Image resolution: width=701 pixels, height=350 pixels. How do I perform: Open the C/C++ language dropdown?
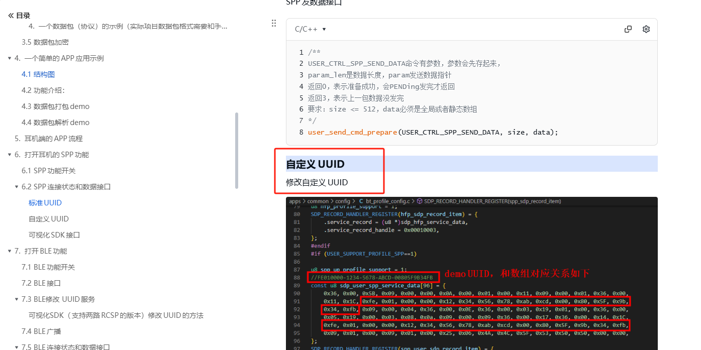pyautogui.click(x=311, y=29)
